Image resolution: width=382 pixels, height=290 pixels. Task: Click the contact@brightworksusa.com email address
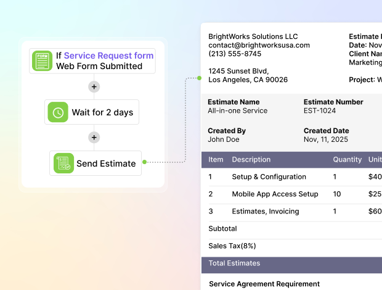coord(259,45)
